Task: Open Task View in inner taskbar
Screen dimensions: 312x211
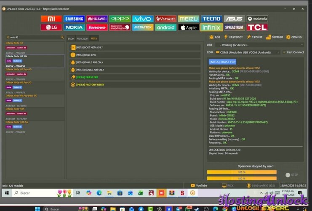Action: click(78, 193)
